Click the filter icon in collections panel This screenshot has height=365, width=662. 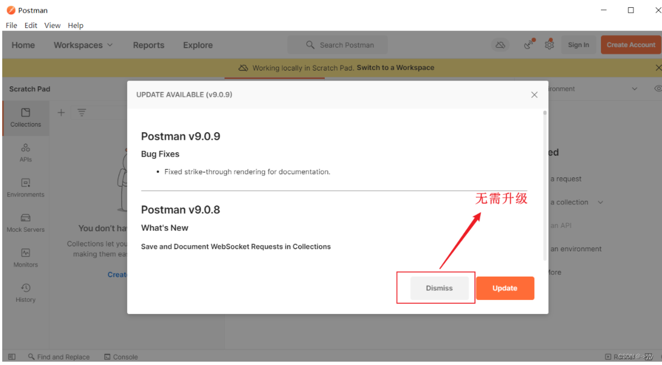coord(81,112)
